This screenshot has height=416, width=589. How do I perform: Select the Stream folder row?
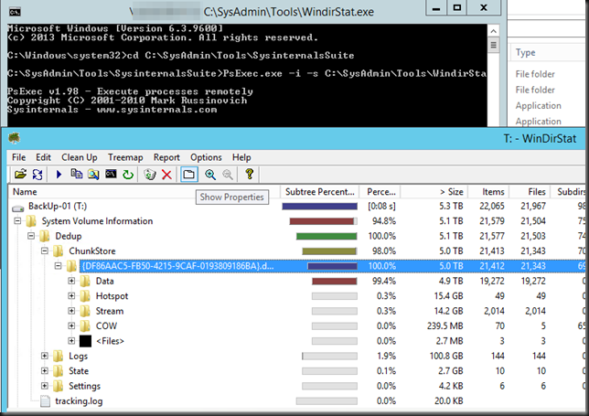296,311
